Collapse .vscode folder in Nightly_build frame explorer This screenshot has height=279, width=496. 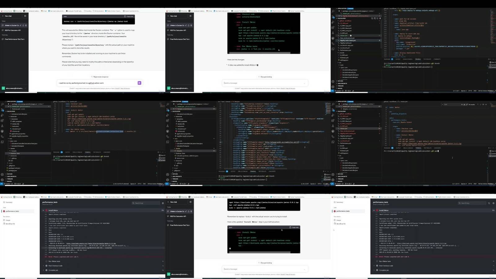[341, 53]
